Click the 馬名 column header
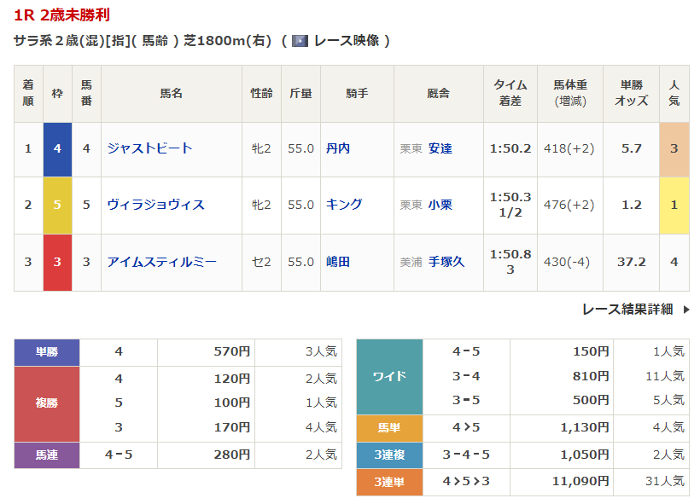 pos(172,93)
